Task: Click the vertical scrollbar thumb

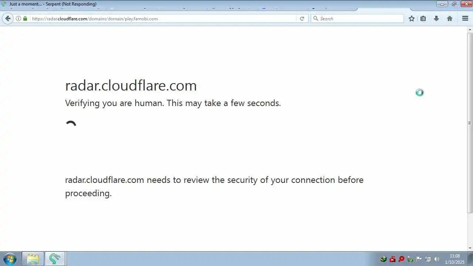Action: 470,123
